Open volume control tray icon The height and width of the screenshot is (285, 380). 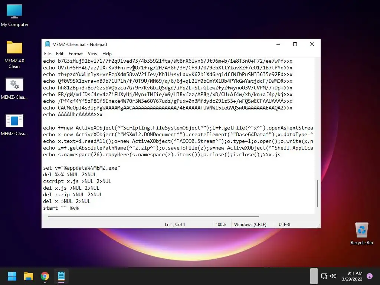pyautogui.click(x=333, y=276)
